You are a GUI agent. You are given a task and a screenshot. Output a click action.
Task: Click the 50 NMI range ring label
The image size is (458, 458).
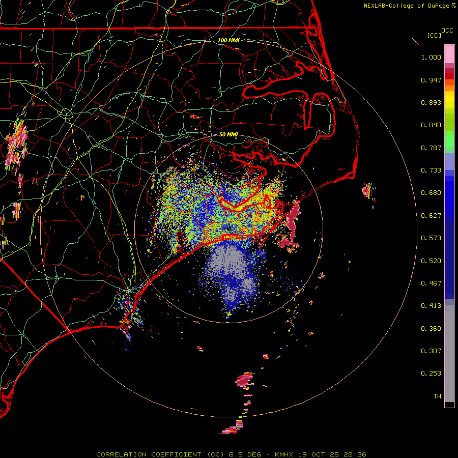click(228, 134)
